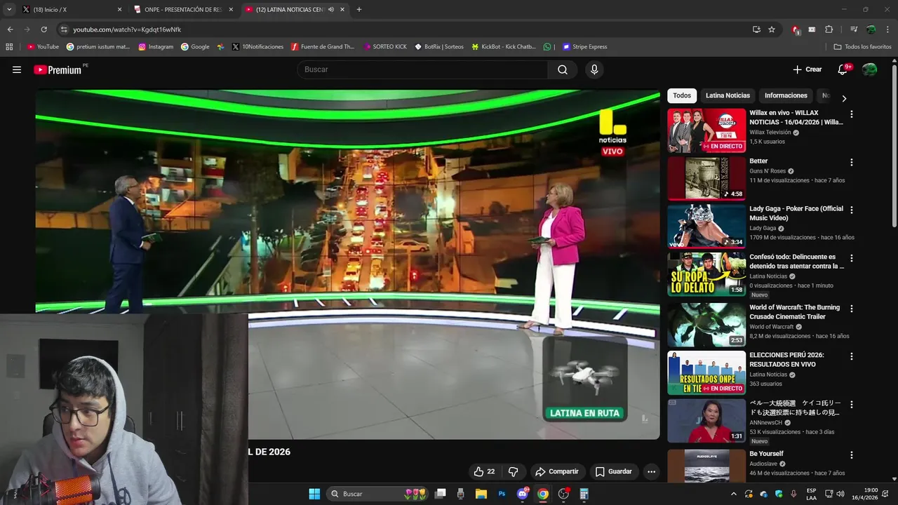Click the Compartir button
This screenshot has width=898, height=505.
tap(556, 471)
